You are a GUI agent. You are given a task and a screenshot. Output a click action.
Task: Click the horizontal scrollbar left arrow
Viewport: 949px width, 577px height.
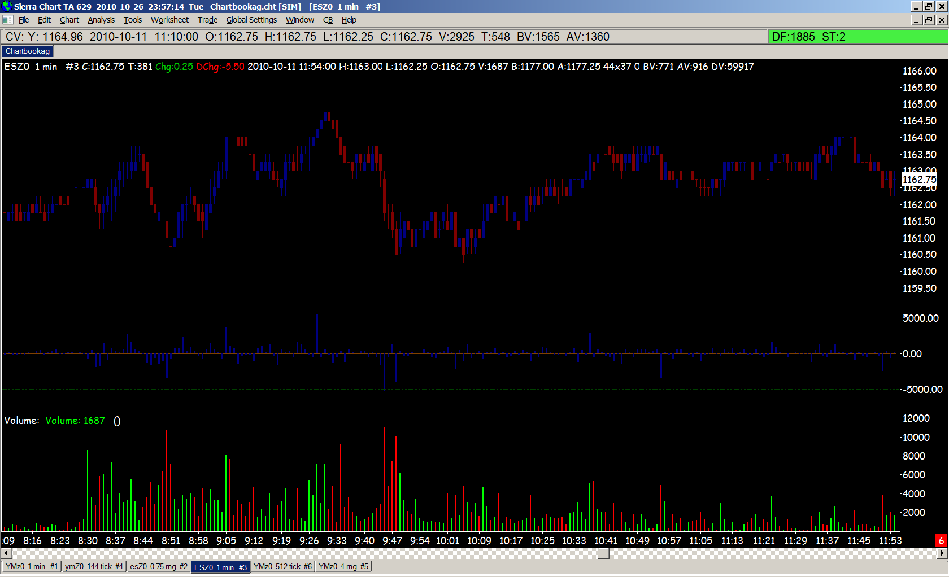tap(7, 553)
